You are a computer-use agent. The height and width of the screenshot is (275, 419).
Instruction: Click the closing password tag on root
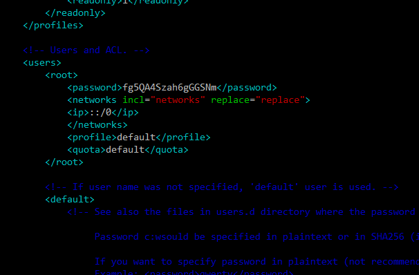pos(247,88)
